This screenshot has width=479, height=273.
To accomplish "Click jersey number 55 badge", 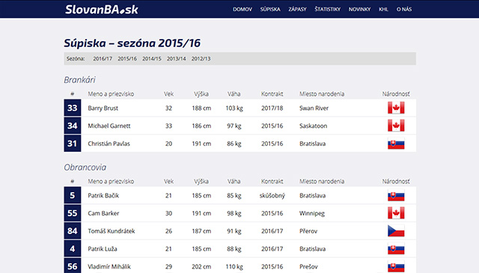I will (73, 213).
